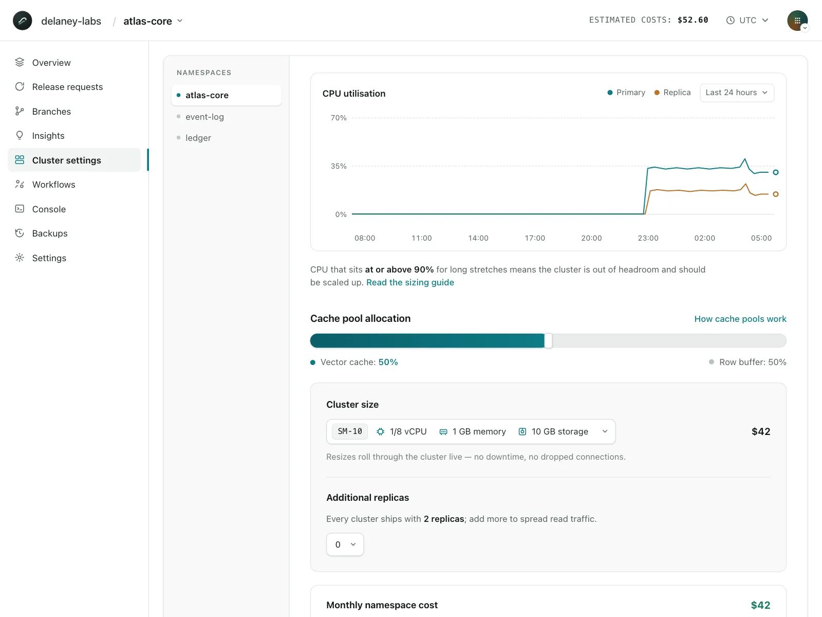Screen dimensions: 822x617
Task: Click the Settings gear icon
Action: point(20,258)
